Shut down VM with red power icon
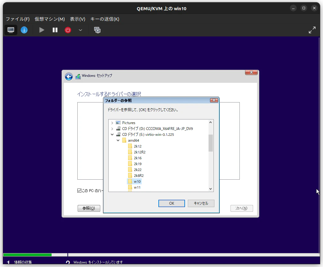323x267 pixels. [68, 30]
